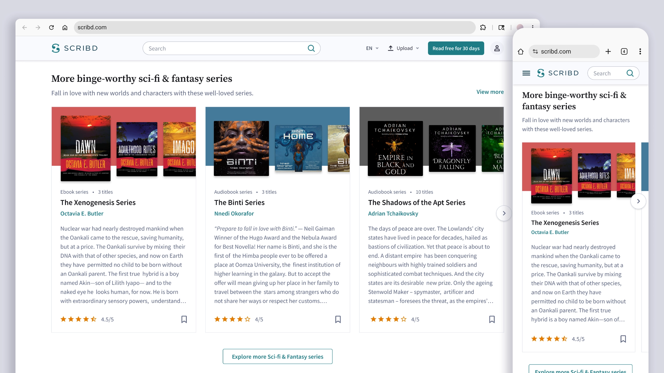Expand the EN language dropdown
This screenshot has height=373, width=664.
coord(372,48)
